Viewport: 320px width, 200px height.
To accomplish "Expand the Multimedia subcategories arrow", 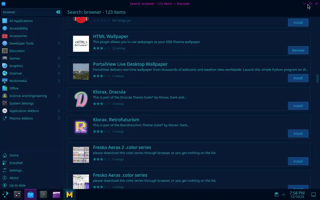I will [59, 81].
